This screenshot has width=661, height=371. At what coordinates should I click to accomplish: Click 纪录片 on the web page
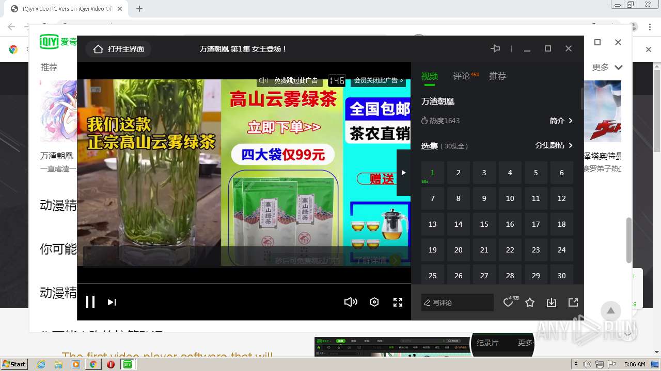(x=487, y=343)
